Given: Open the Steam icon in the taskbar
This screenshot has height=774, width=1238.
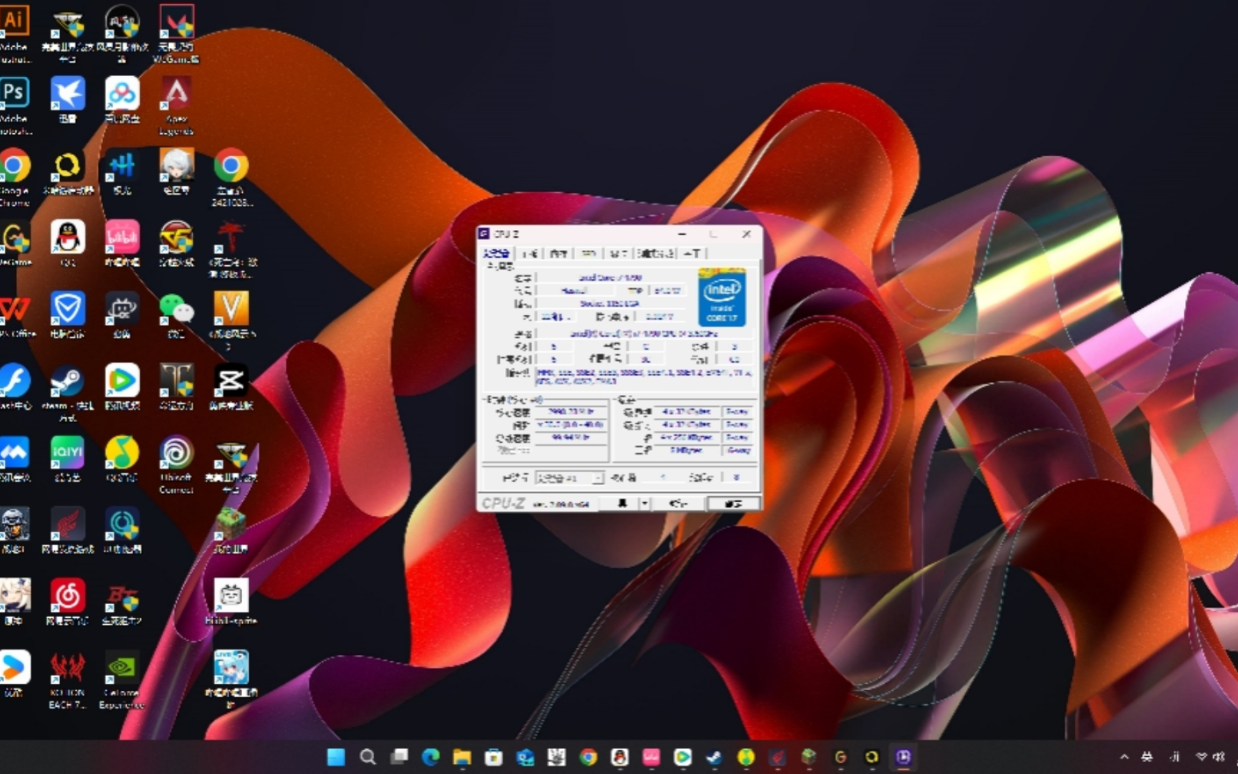Looking at the screenshot, I should tap(714, 757).
